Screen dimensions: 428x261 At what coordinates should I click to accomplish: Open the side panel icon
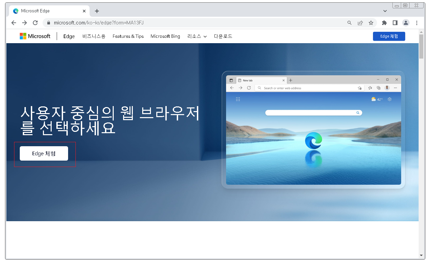coord(395,23)
